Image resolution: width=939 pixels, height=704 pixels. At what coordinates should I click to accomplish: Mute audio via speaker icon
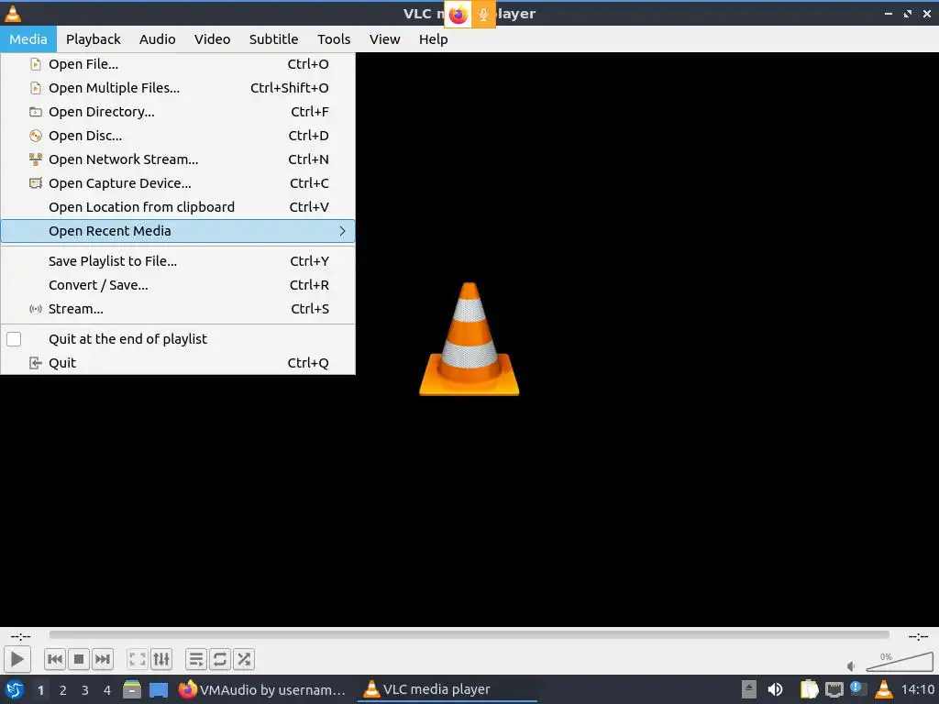[851, 665]
